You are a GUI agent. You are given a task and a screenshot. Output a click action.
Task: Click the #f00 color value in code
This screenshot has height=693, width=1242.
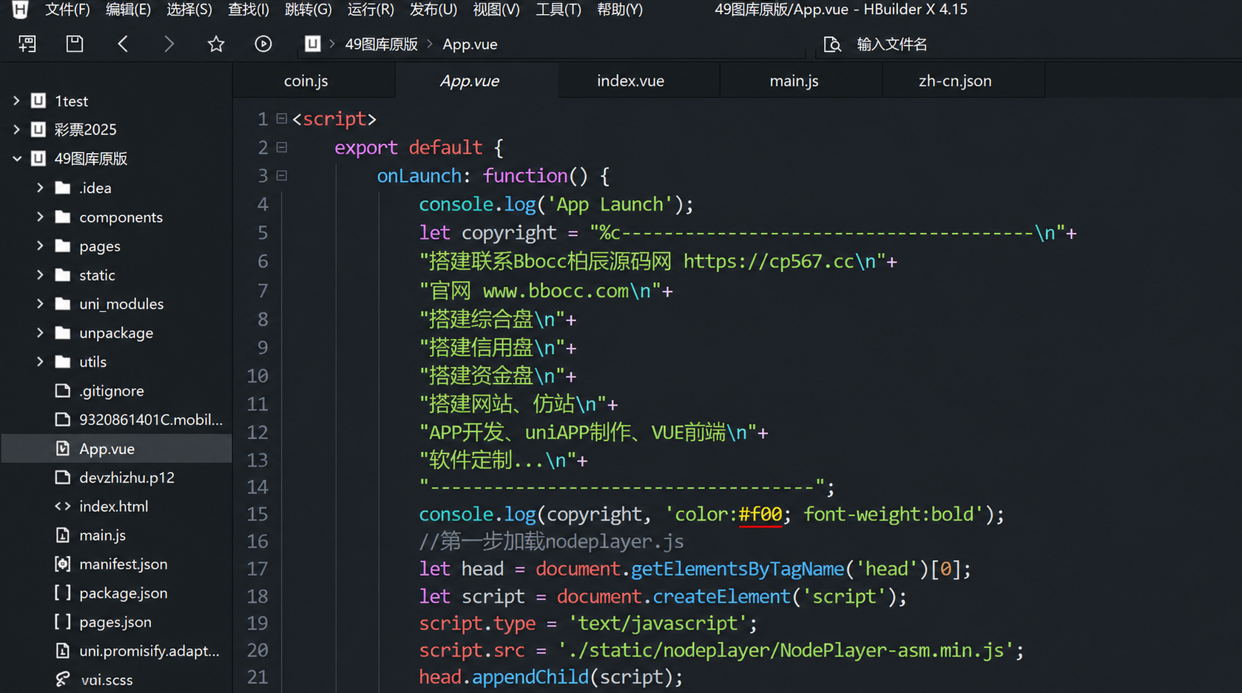pyautogui.click(x=760, y=514)
